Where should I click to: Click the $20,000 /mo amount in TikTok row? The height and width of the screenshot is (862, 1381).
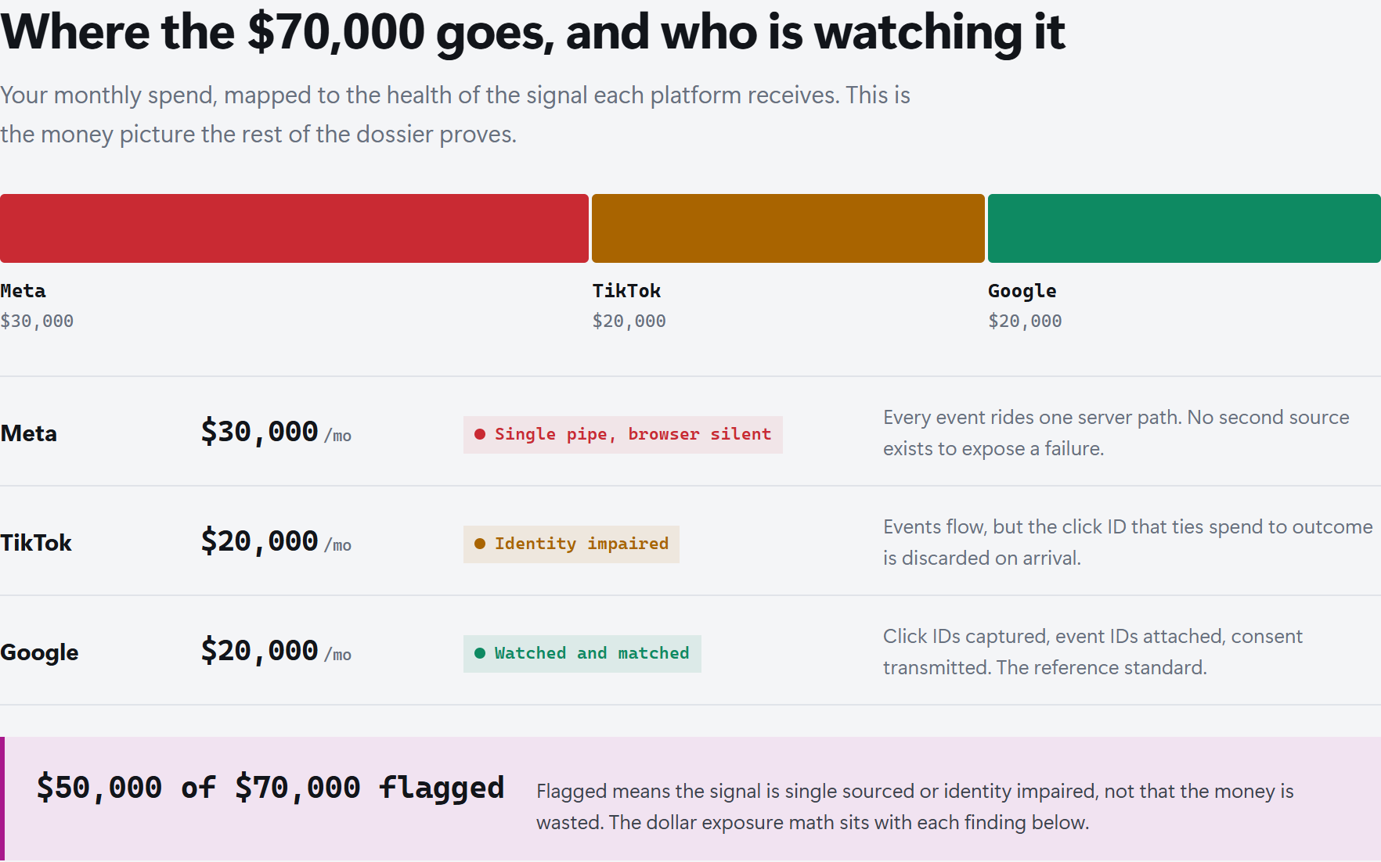[x=276, y=541]
